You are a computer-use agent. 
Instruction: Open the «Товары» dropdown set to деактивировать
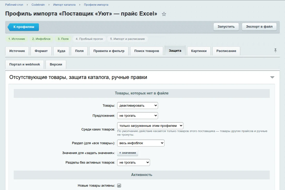point(137,106)
